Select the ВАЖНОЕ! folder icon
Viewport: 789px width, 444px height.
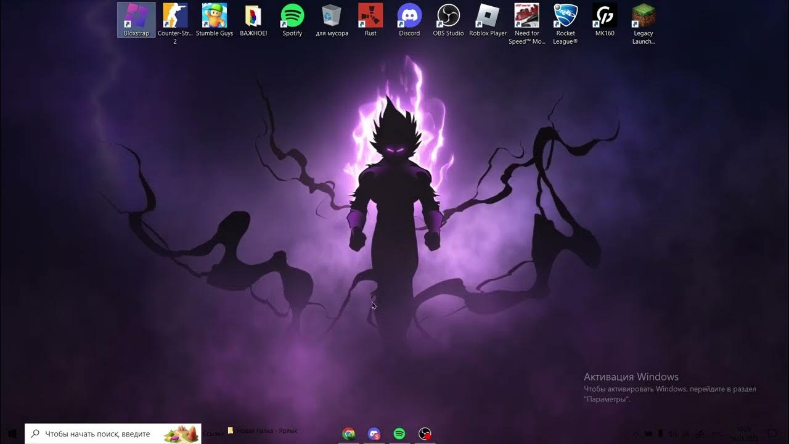pos(253,20)
